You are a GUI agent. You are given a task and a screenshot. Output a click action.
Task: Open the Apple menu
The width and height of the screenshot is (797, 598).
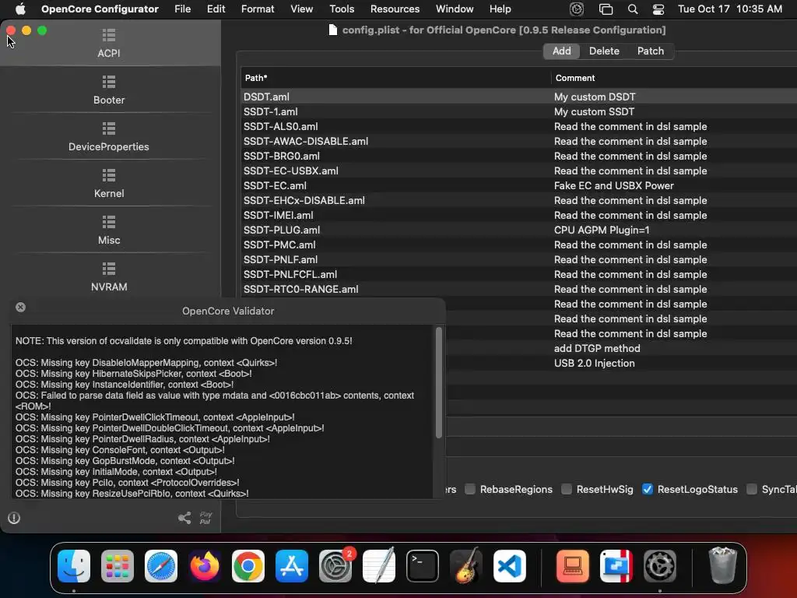tap(20, 9)
